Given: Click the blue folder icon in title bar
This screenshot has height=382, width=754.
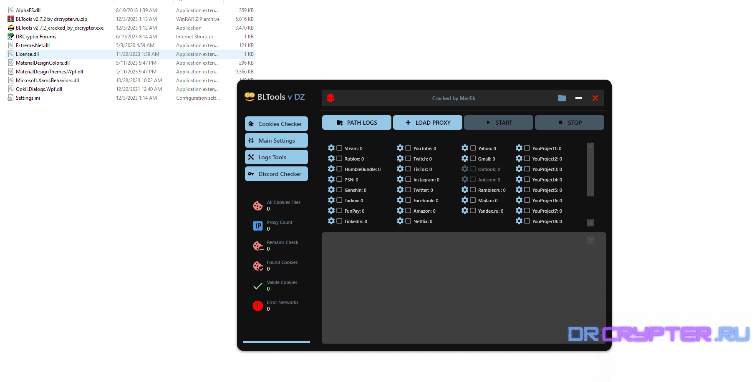Looking at the screenshot, I should [x=562, y=98].
